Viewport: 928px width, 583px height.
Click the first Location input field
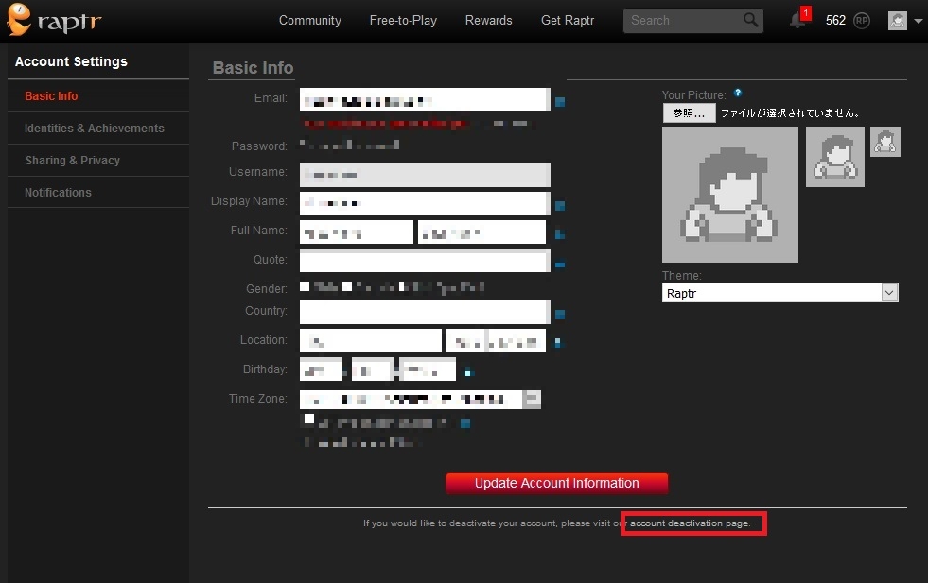[x=371, y=340]
